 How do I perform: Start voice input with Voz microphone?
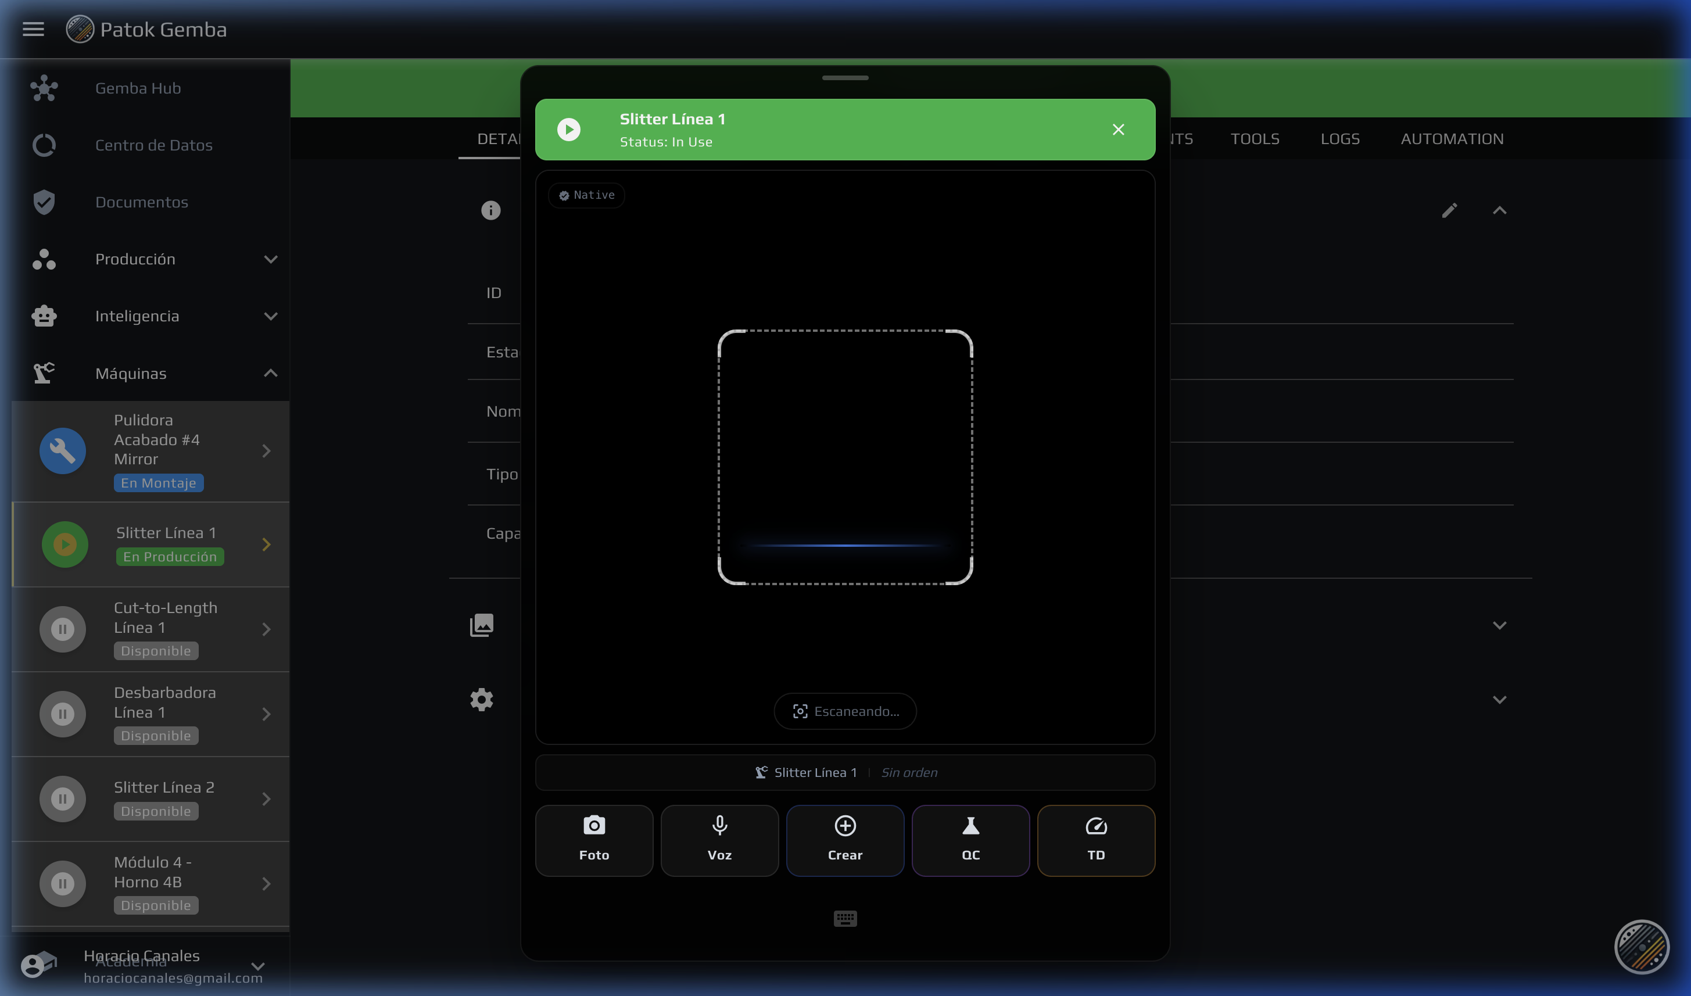point(719,840)
